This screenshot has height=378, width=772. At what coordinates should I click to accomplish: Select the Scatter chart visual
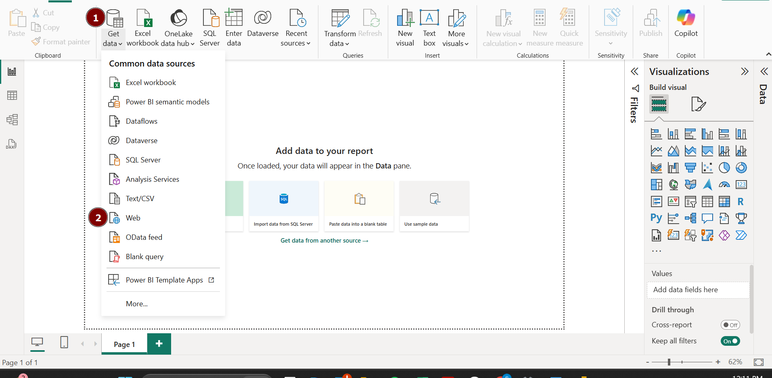click(x=707, y=168)
